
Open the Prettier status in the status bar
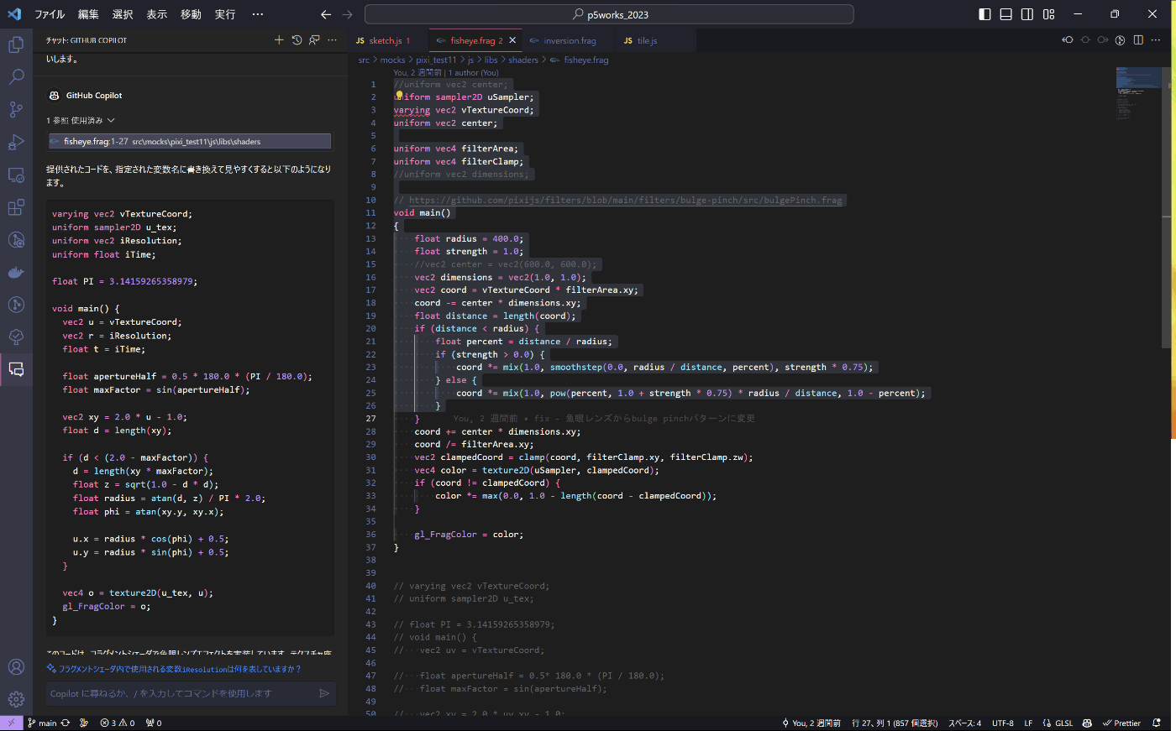(x=1121, y=723)
